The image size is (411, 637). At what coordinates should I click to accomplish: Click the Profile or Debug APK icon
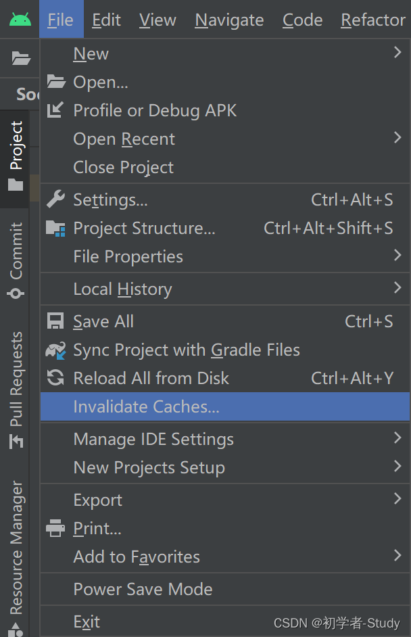tap(55, 110)
